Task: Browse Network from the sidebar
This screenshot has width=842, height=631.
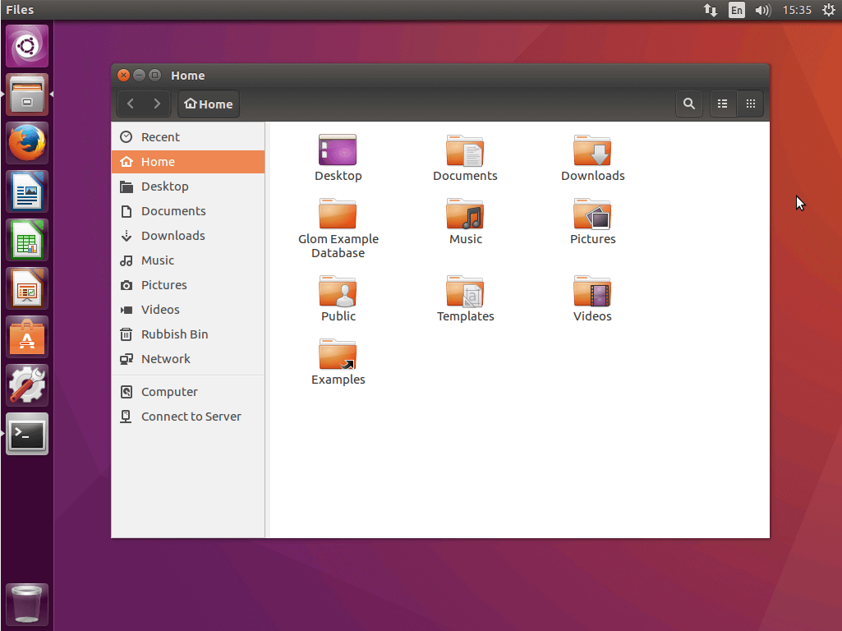Action: pos(188,359)
